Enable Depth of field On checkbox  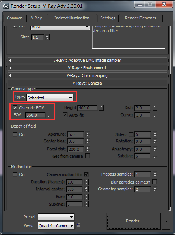(15, 134)
